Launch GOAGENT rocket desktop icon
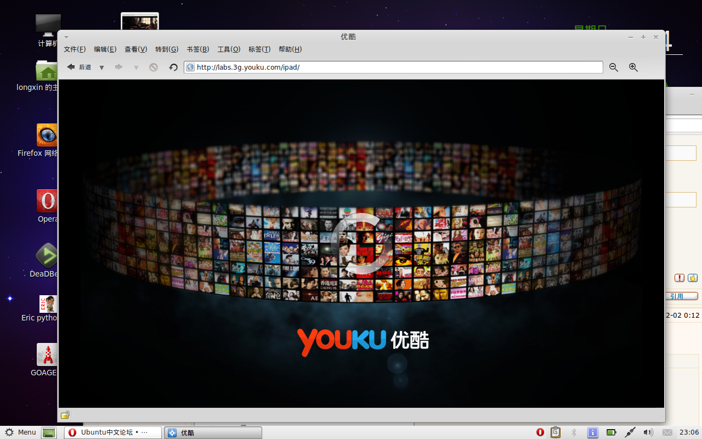The height and width of the screenshot is (439, 702). click(x=44, y=360)
